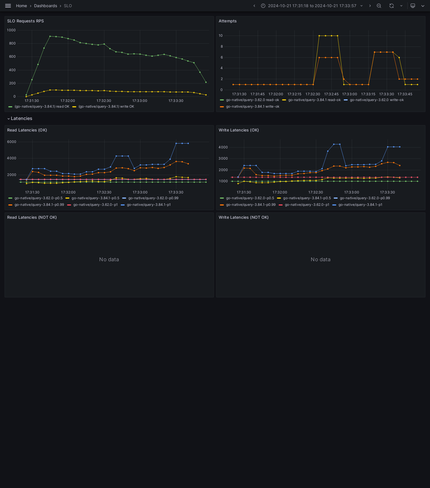Click No data in Write Latencies NOT OK
Image resolution: width=430 pixels, height=488 pixels.
(320, 260)
